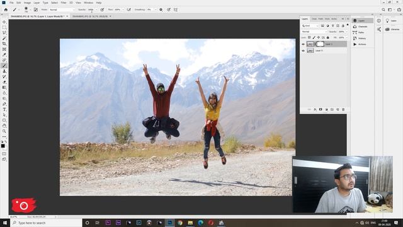Viewport: 403px width, 227px height.
Task: Select the Rectangle shape tool
Action: (x=4, y=120)
